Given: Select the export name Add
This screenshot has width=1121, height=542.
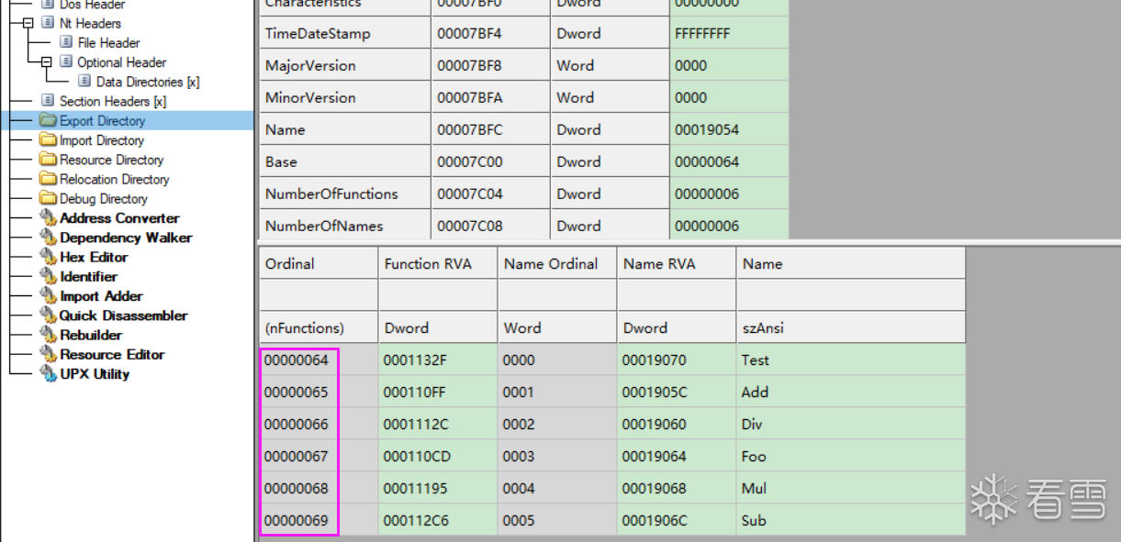Looking at the screenshot, I should pos(850,392).
